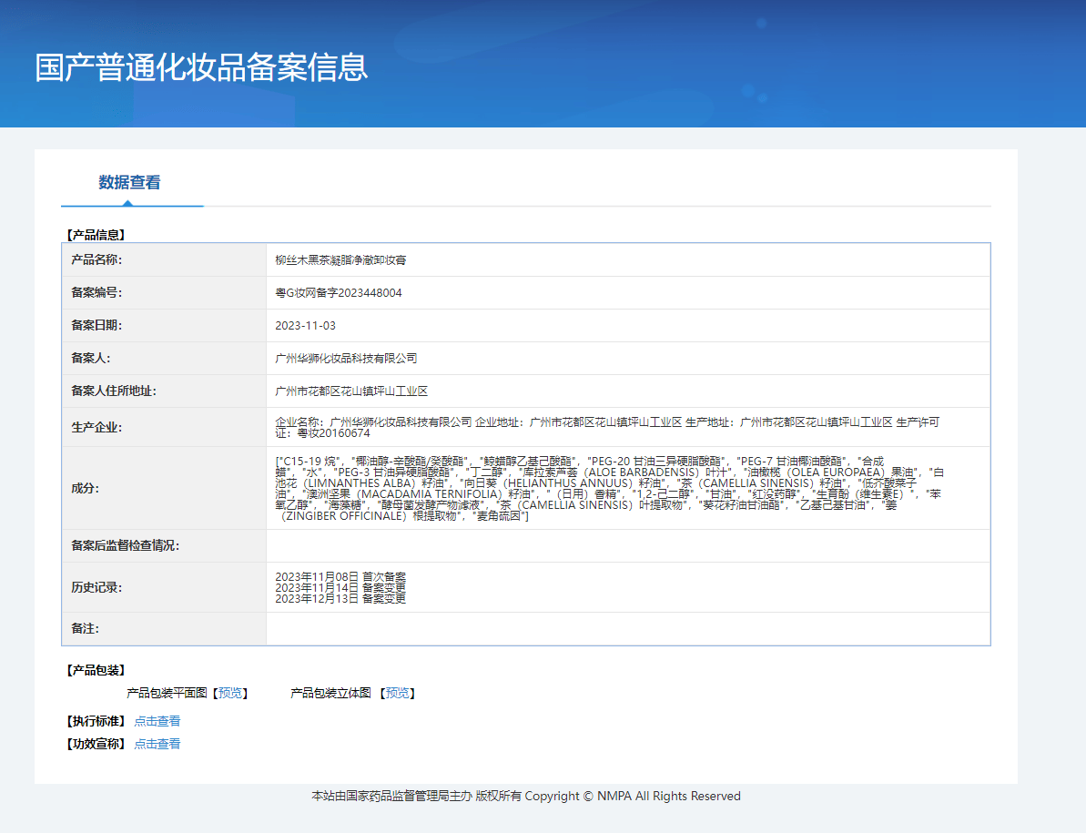The width and height of the screenshot is (1086, 833).
Task: Select the 备案编号 label
Action: click(96, 292)
